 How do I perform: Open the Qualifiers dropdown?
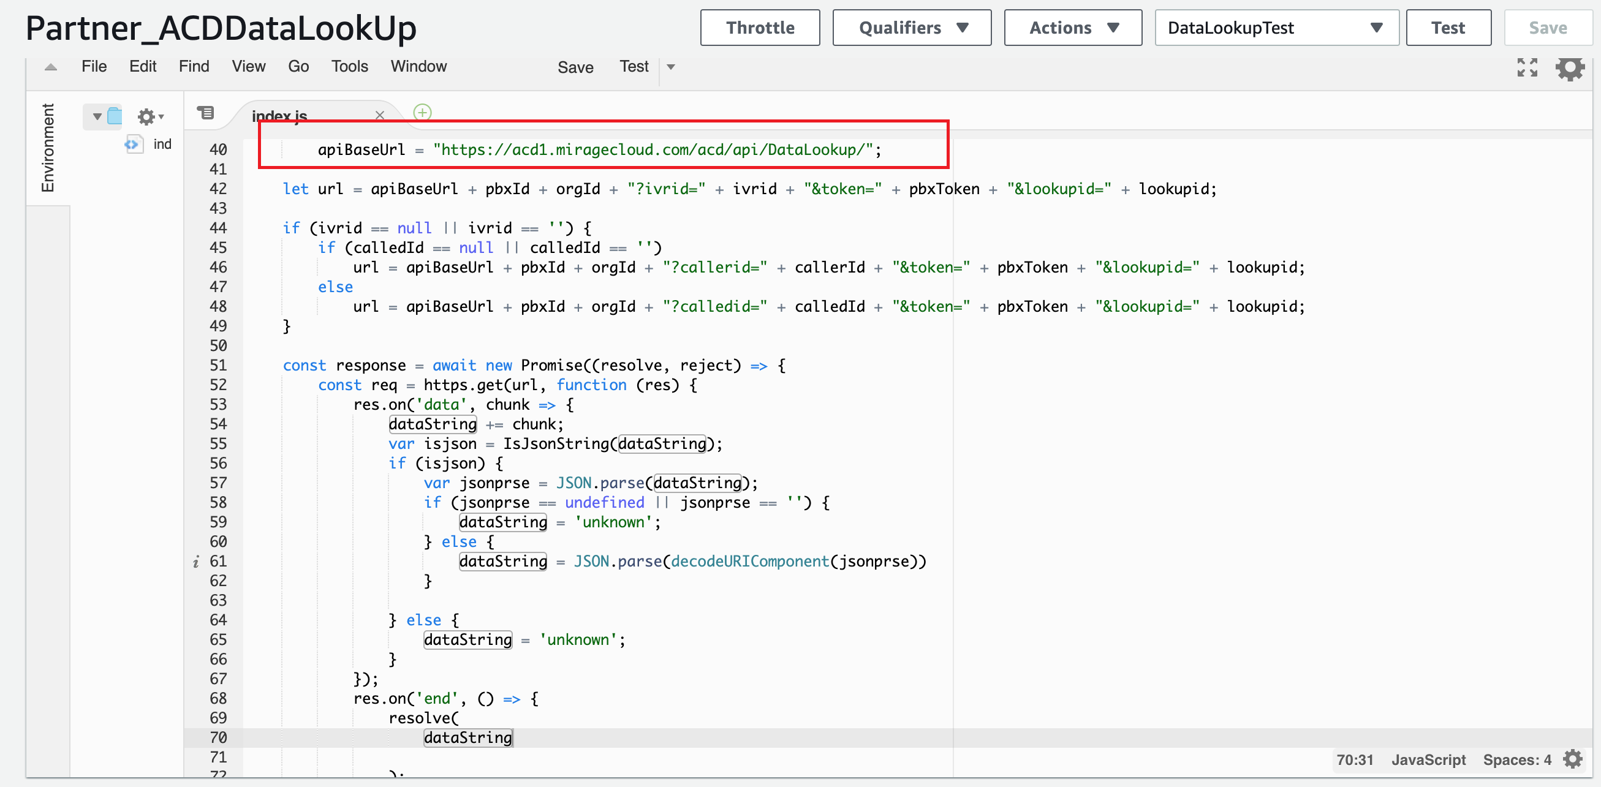click(912, 28)
